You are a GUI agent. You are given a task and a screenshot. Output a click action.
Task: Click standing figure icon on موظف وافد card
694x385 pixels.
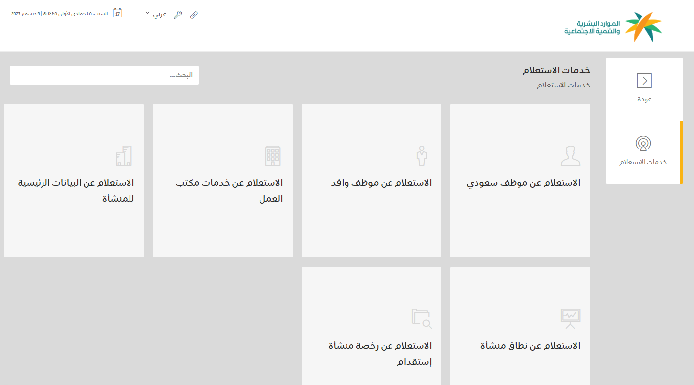pos(421,155)
